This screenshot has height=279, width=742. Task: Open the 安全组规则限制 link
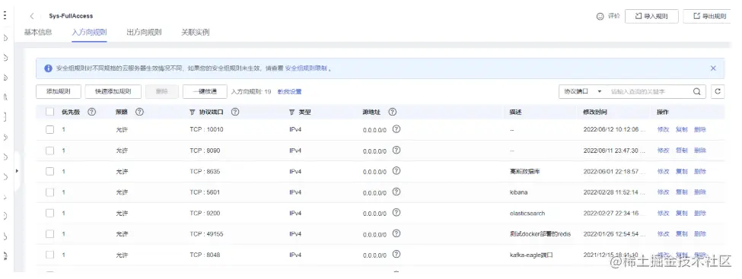[306, 68]
